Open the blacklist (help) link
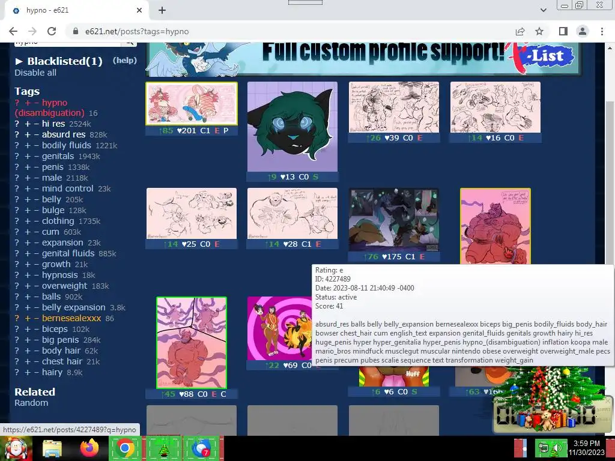 125,61
